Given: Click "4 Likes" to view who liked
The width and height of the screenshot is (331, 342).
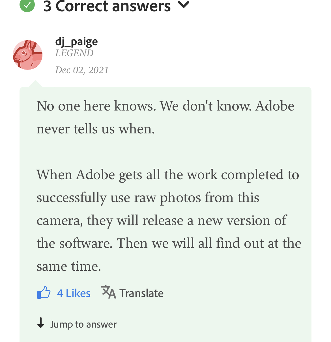Looking at the screenshot, I should coord(74,293).
